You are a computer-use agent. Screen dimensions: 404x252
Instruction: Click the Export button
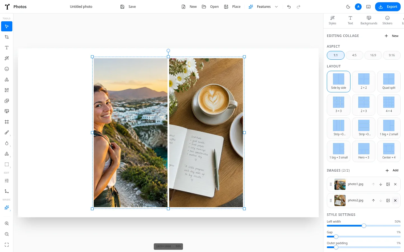coord(388,7)
